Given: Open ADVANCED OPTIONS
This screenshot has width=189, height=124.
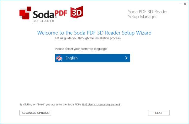Looking at the screenshot, I should (35, 113).
